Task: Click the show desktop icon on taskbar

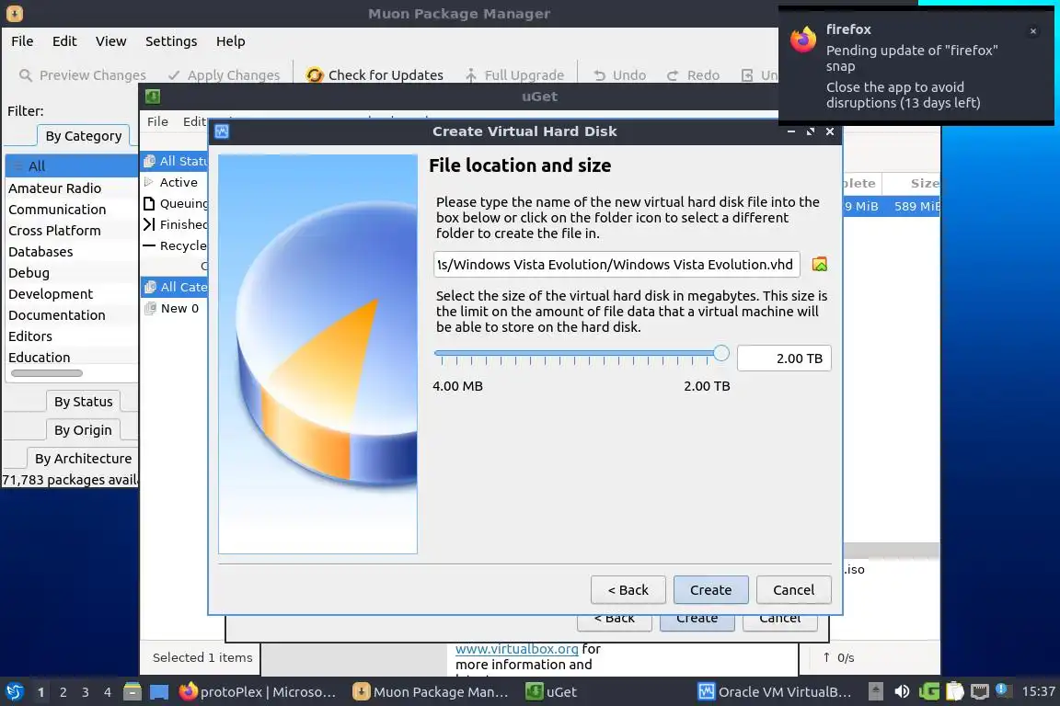Action: (159, 692)
